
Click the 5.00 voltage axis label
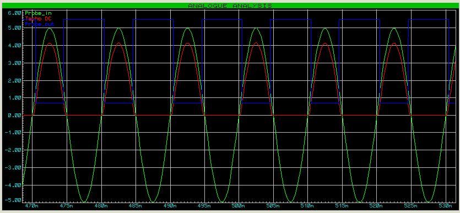click(x=14, y=28)
